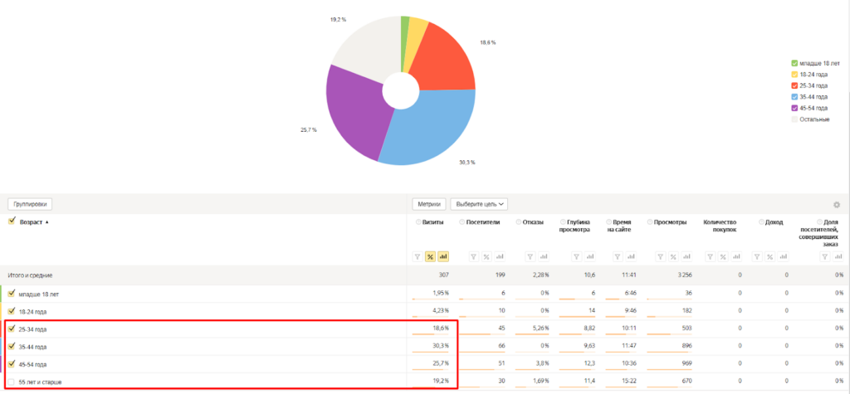The image size is (850, 394).
Task: Sort by the Возраст column header arrow
Action: pyautogui.click(x=46, y=222)
